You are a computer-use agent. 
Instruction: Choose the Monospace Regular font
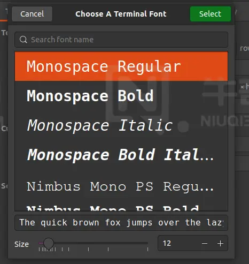pos(121,66)
